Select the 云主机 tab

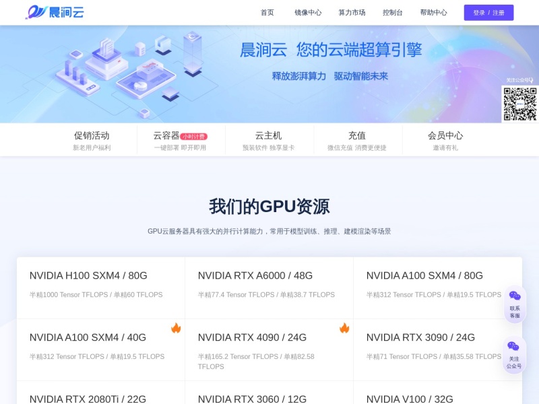click(x=268, y=140)
